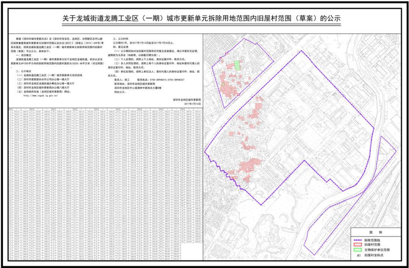409x268 pixels.
Task: Click the 联系人：徐工 contact name
Action: coord(121,80)
